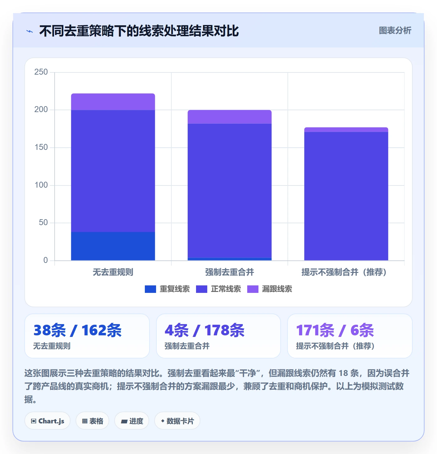Click the grid icon in 表格 tag
437x454 pixels.
pyautogui.click(x=85, y=421)
